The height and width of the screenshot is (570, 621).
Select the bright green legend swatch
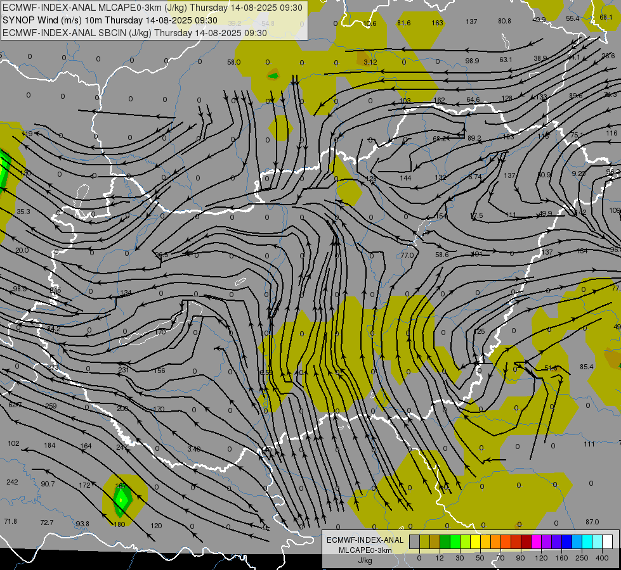click(x=455, y=541)
